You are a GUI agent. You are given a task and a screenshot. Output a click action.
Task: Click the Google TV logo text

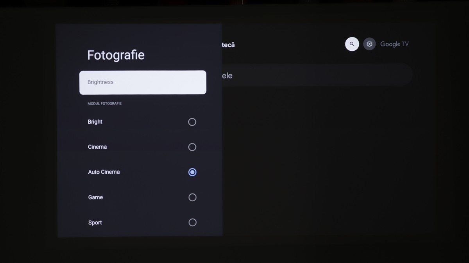[394, 44]
